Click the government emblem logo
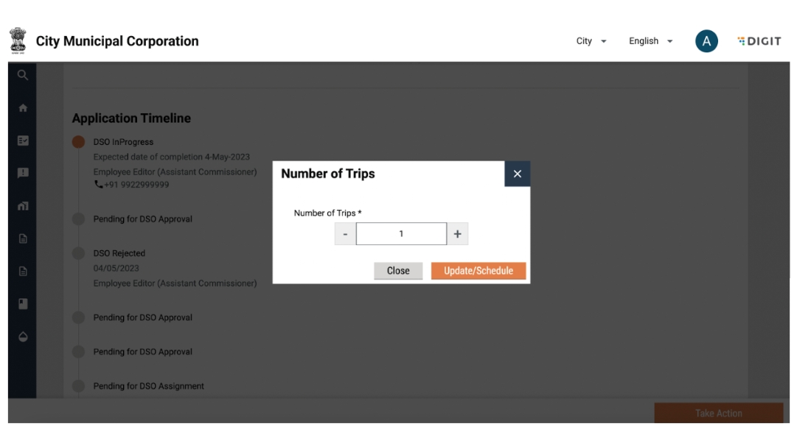The image size is (797, 435). point(16,40)
